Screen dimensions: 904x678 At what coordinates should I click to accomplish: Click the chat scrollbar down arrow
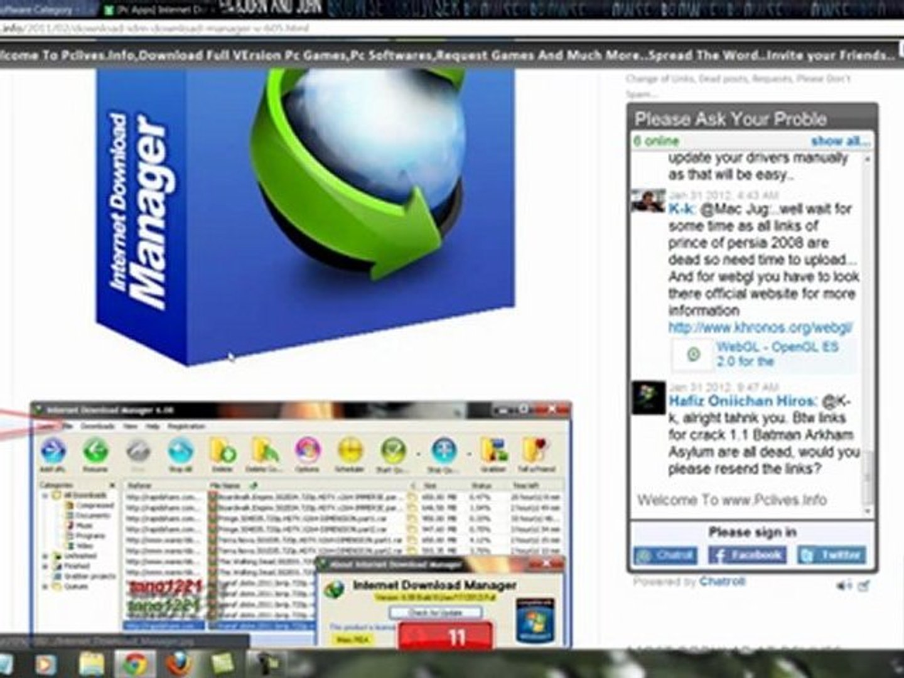[x=868, y=512]
